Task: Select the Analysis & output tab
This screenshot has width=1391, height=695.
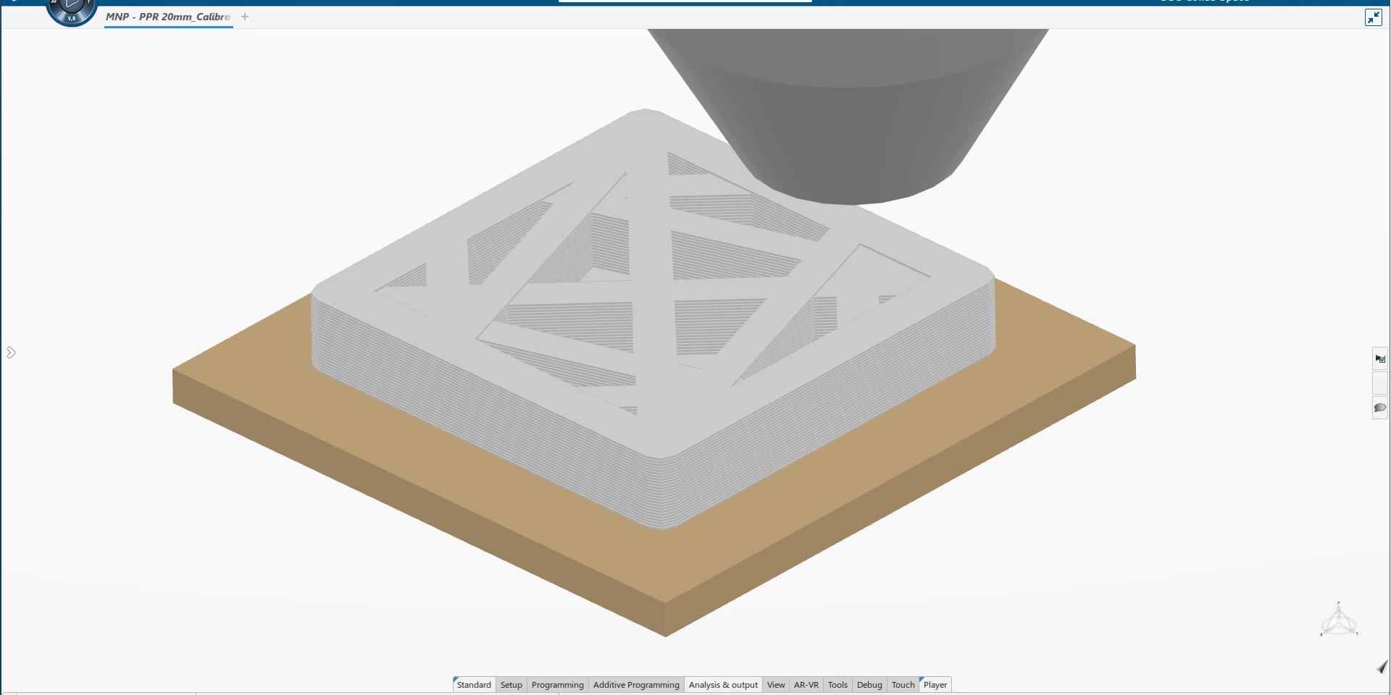Action: 722,685
